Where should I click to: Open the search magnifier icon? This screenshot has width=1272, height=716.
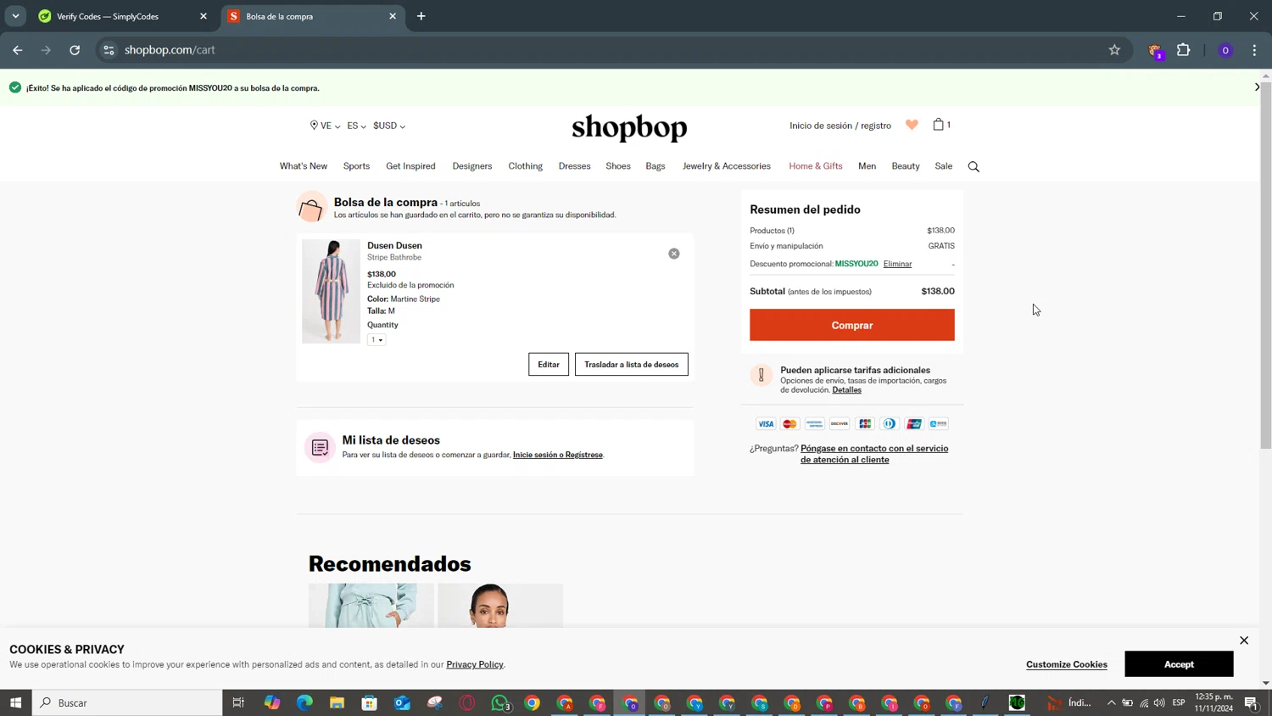(974, 166)
